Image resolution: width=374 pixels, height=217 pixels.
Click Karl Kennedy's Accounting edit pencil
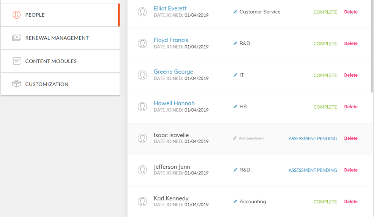click(x=235, y=201)
